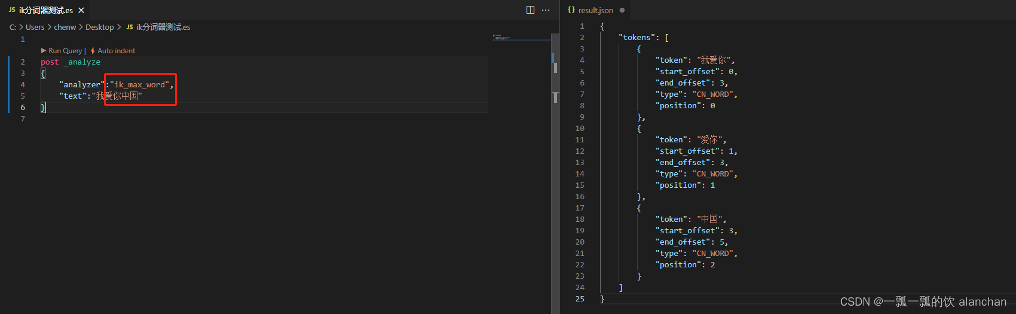Click the closing brace on line 6
Viewport: 1016px width, 314px height.
coord(43,108)
